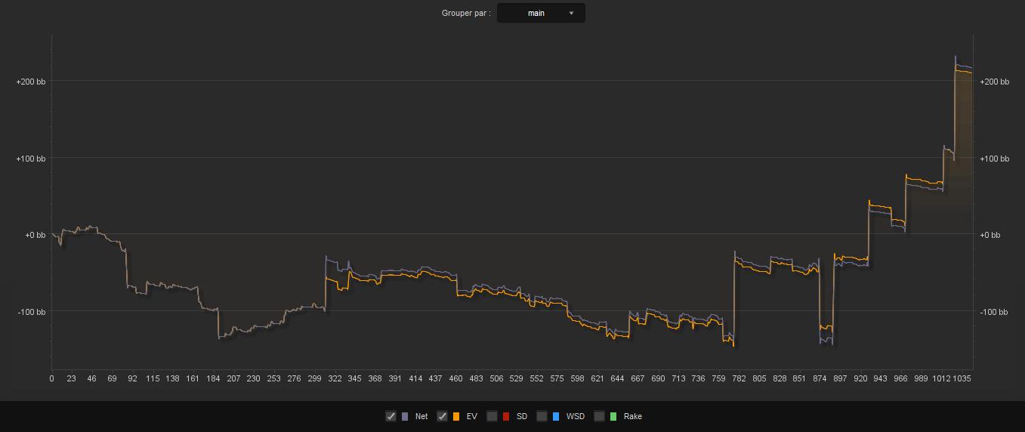The width and height of the screenshot is (1025, 432).
Task: Click the grey-purple Net color swatch
Action: [x=405, y=416]
